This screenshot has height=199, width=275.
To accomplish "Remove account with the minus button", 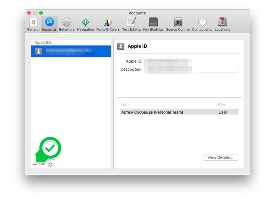I will coord(43,165).
